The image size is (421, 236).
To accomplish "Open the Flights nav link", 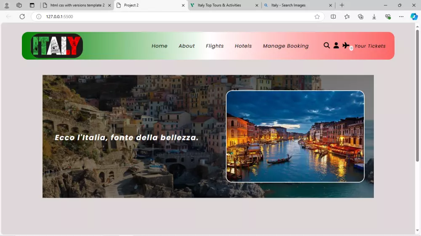I will pyautogui.click(x=215, y=46).
